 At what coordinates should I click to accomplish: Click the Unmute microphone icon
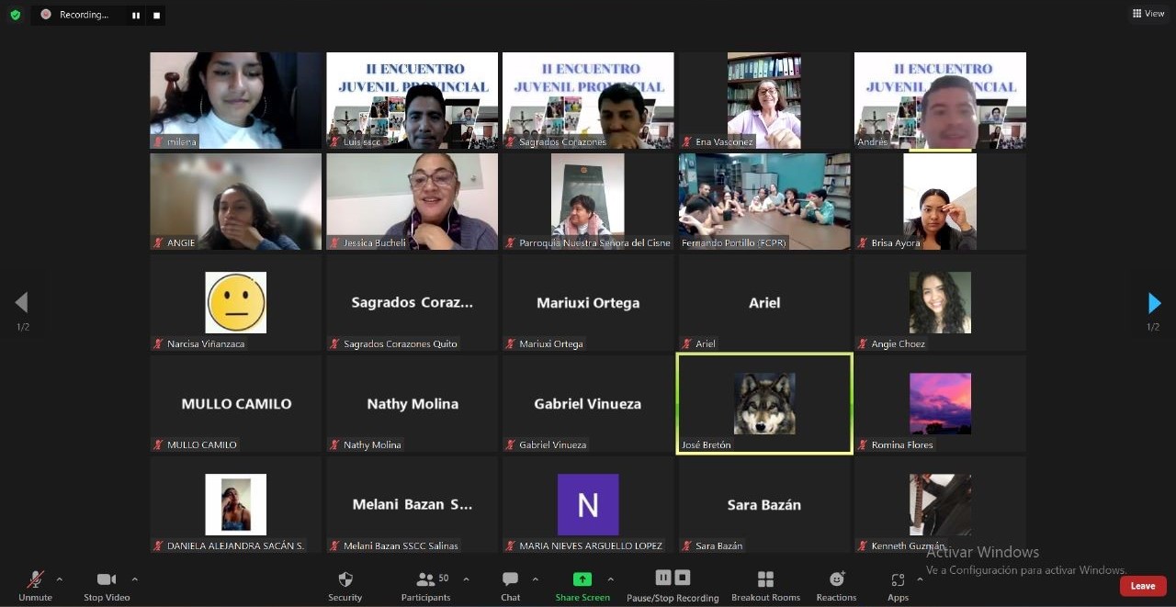[35, 579]
